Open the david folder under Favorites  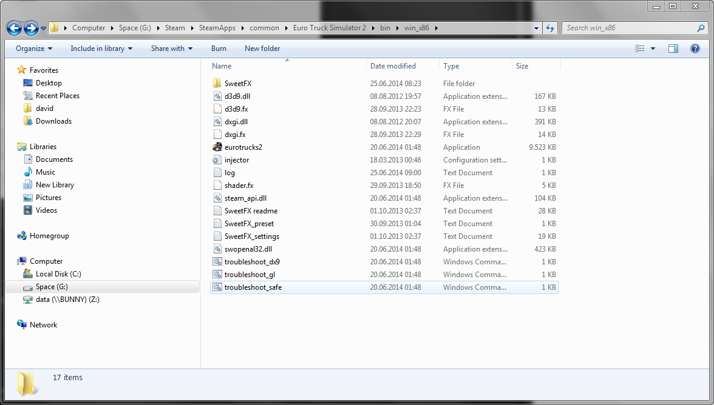pyautogui.click(x=45, y=108)
